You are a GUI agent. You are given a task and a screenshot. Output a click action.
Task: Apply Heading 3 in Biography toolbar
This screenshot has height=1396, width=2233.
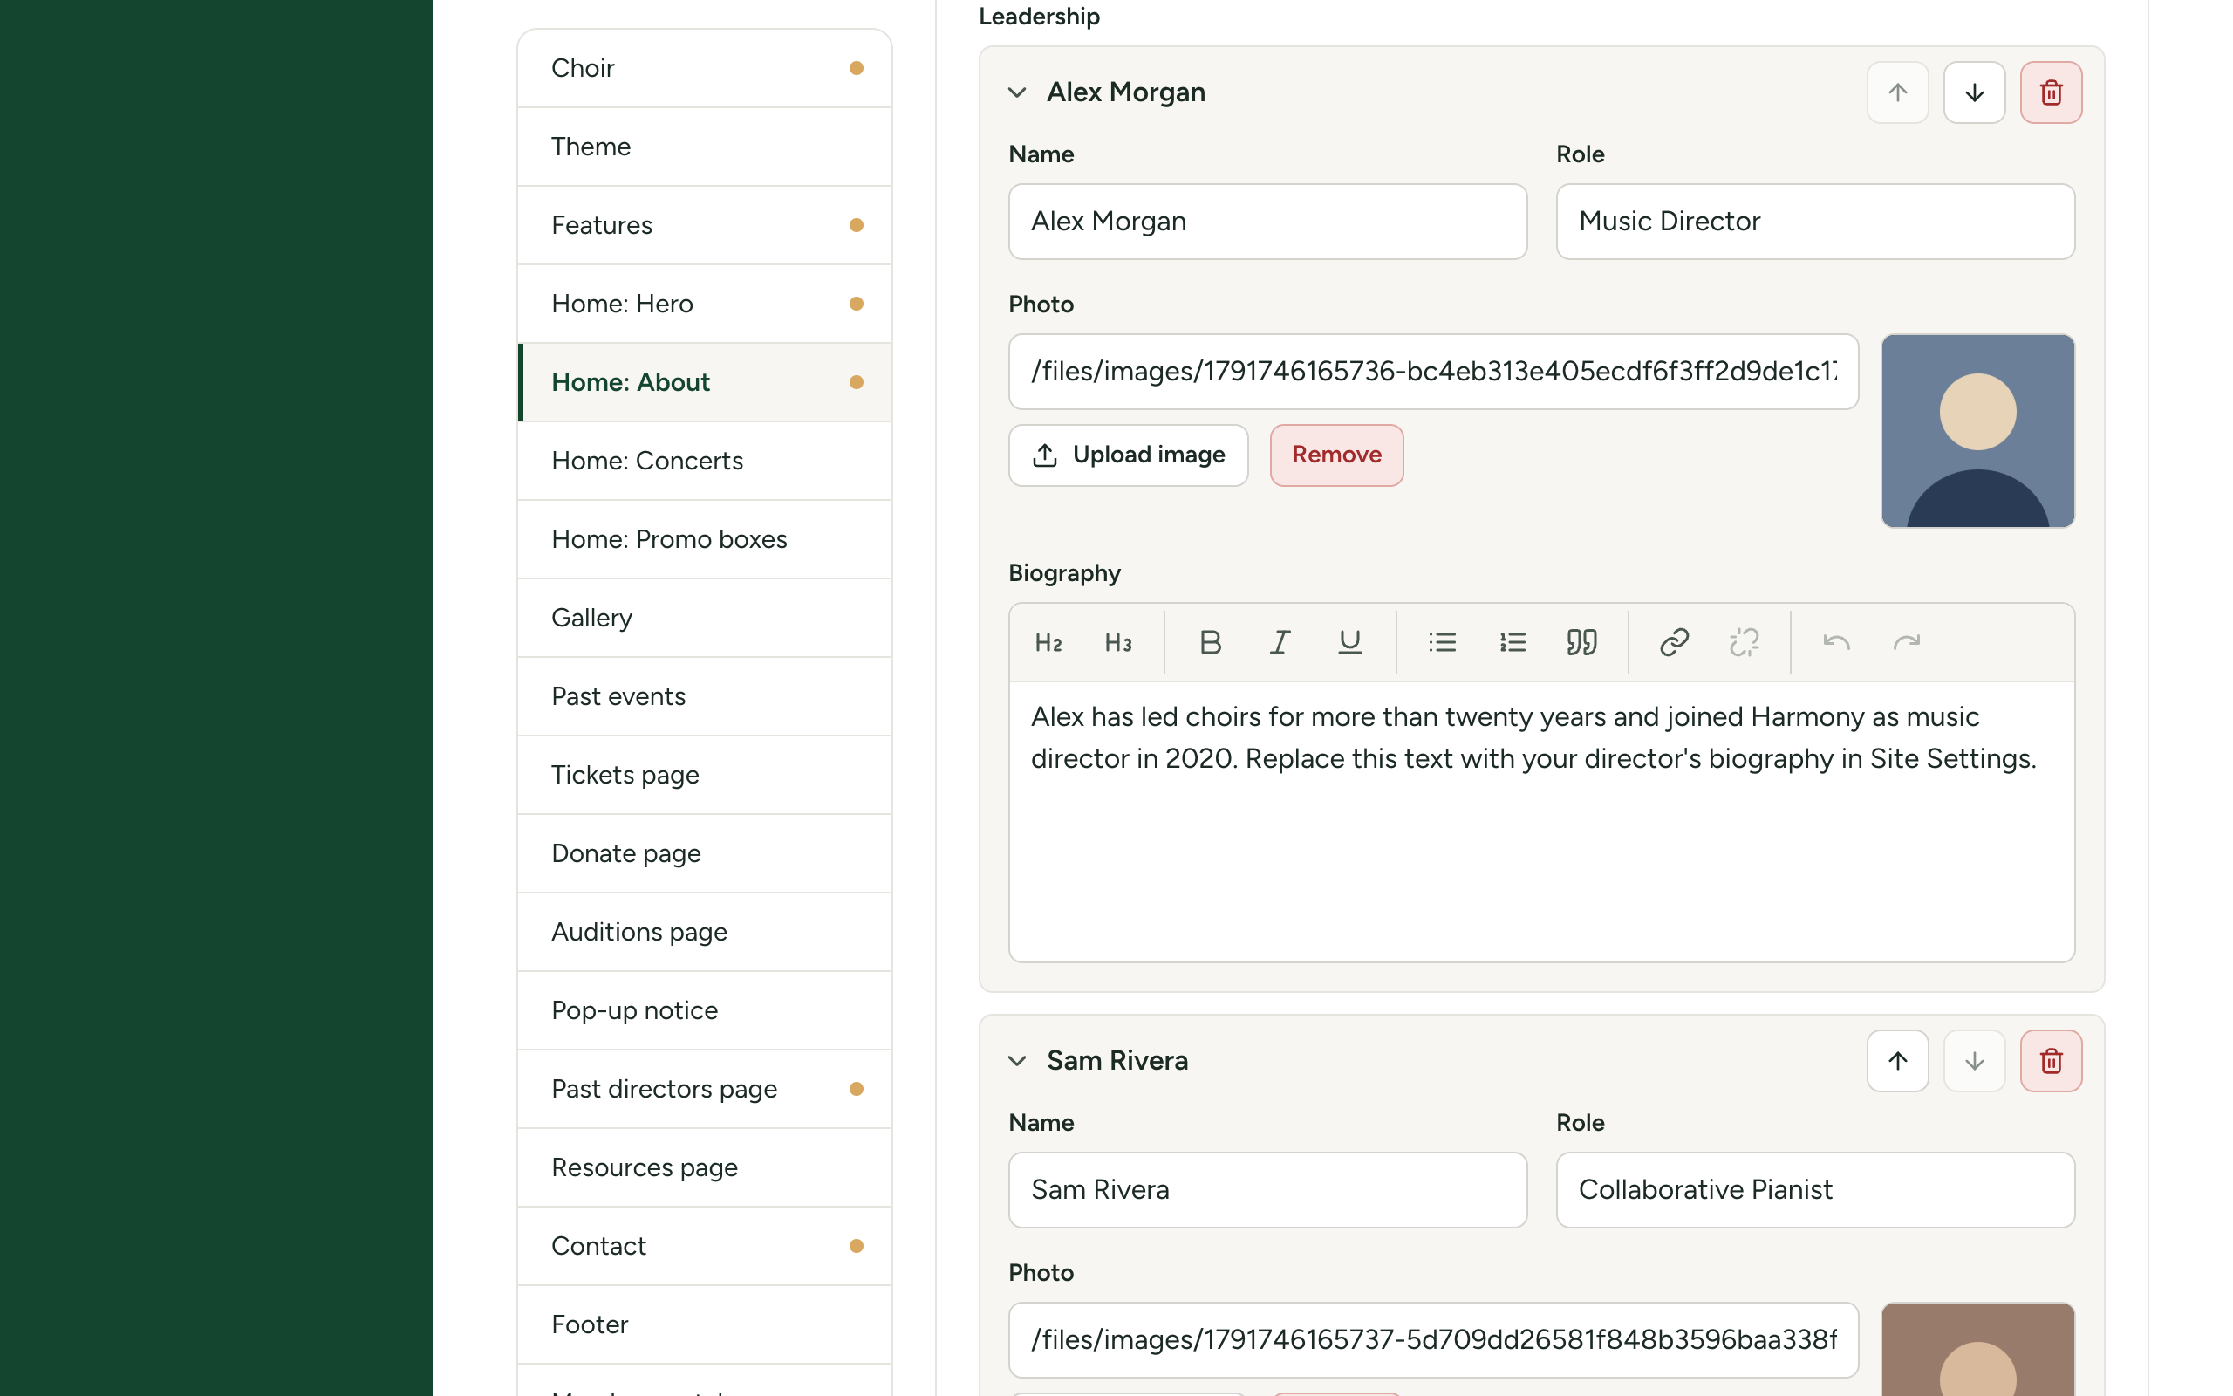tap(1117, 641)
